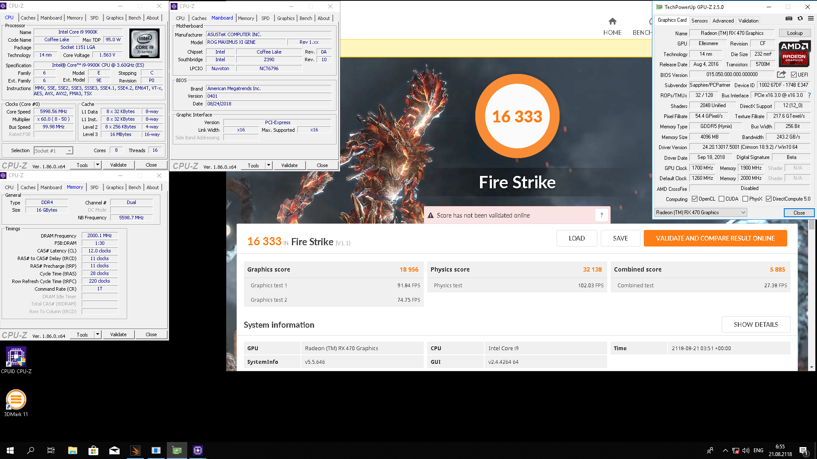Image resolution: width=817 pixels, height=459 pixels.
Task: Open Task View from the taskbar
Action: pos(51,450)
